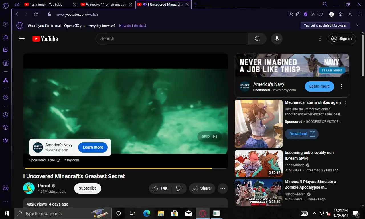Like the video with 14K likes
The height and width of the screenshot is (219, 365).
tap(160, 188)
